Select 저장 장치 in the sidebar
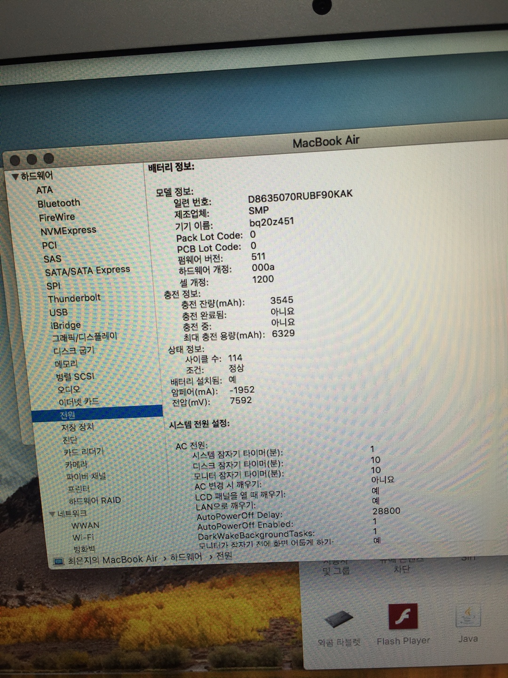The width and height of the screenshot is (508, 678). [78, 427]
